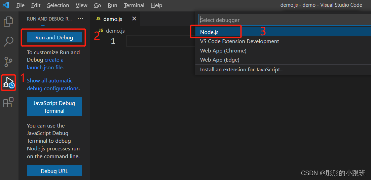371x180 pixels.
Task: Open the Edit menu
Action: point(36,5)
